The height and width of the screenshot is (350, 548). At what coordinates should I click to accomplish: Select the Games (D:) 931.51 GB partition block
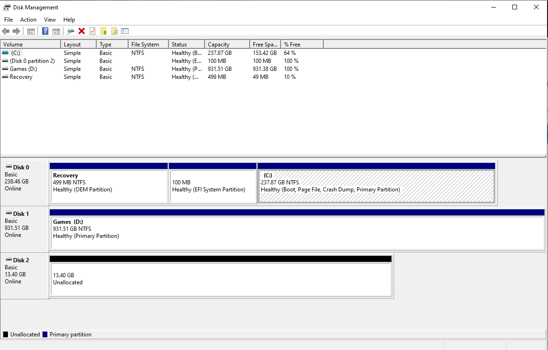click(297, 230)
